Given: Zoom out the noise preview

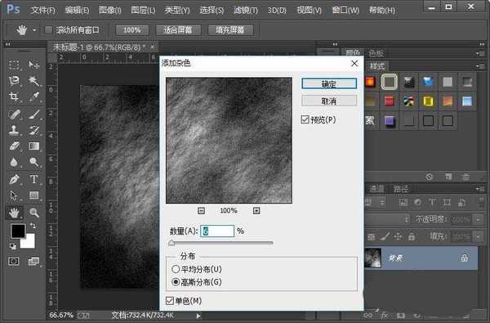Looking at the screenshot, I should pyautogui.click(x=201, y=211).
